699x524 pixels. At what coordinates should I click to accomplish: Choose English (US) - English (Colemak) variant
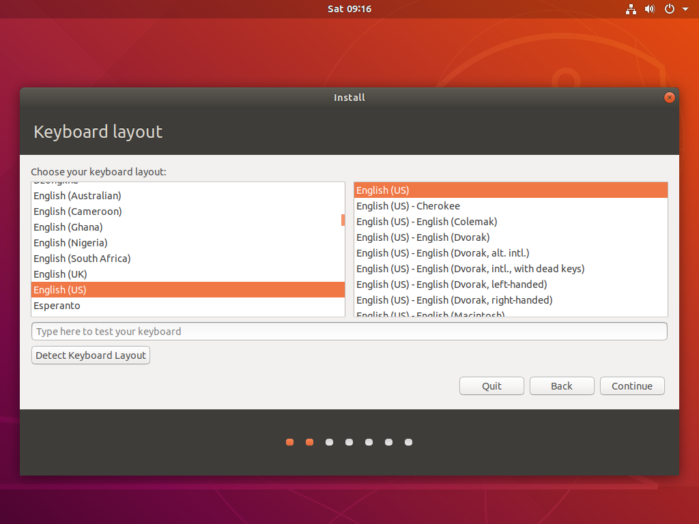[511, 222]
